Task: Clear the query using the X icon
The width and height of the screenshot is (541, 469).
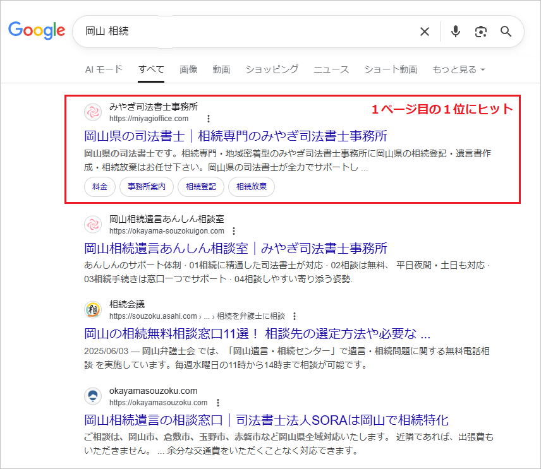Action: point(424,32)
